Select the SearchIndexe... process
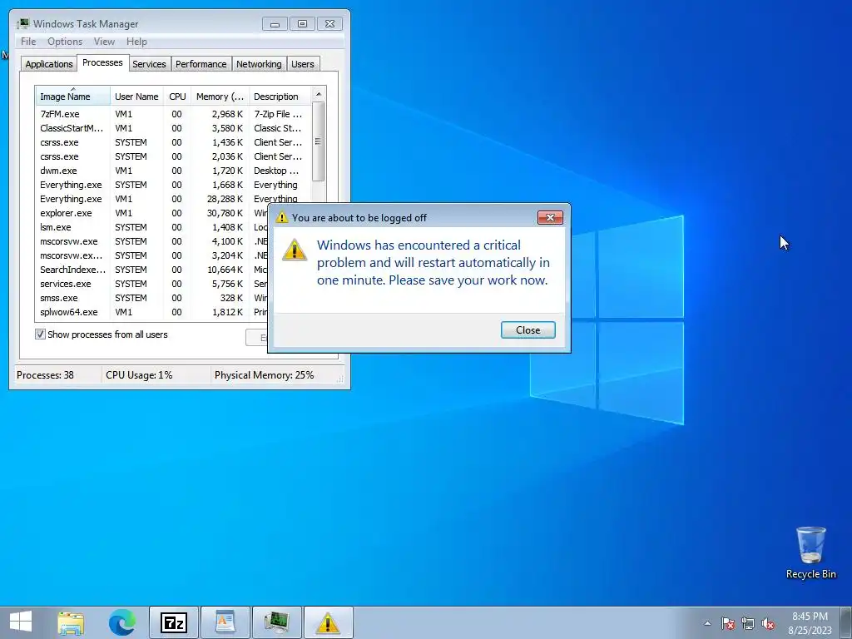This screenshot has width=852, height=639. pos(152,270)
